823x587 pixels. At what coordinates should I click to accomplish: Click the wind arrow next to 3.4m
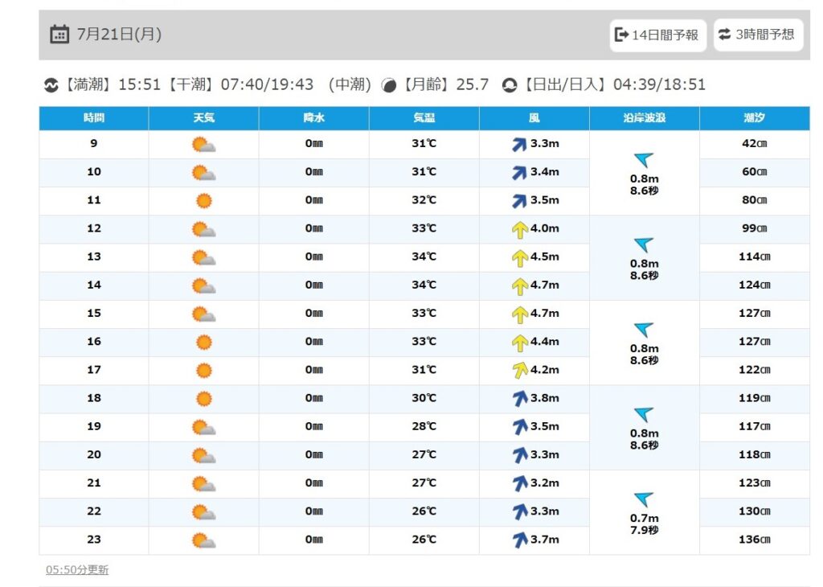pos(519,173)
